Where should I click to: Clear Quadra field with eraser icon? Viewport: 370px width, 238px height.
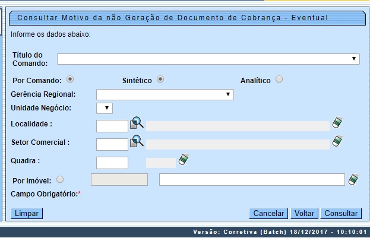[183, 160]
